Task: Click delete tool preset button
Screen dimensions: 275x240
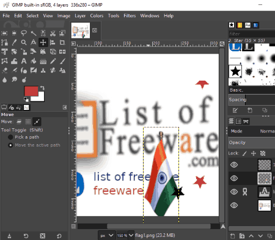Action: tap(42, 236)
